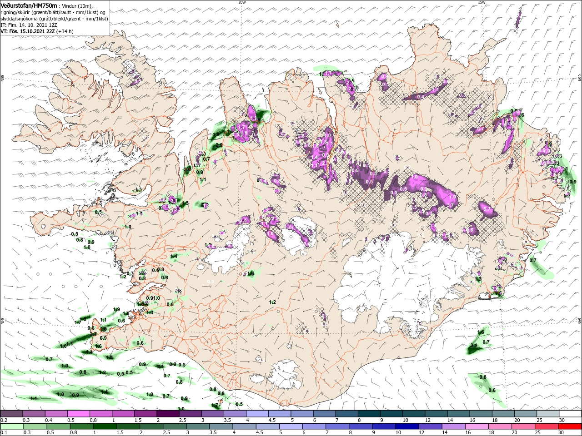
Task: Click the 25 label under grey snow legend
Action: pos(539,420)
